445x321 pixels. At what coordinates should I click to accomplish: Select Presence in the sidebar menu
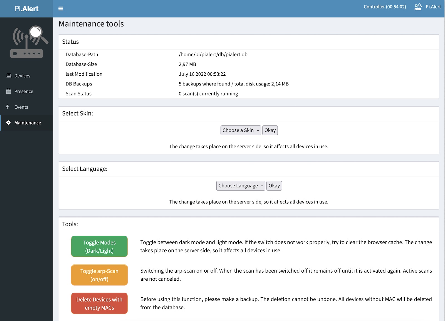point(24,92)
